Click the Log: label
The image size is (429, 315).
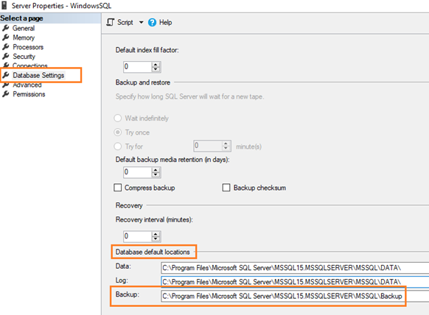(122, 280)
